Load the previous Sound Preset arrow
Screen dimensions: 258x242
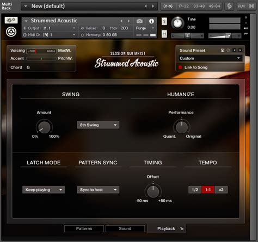235,50
